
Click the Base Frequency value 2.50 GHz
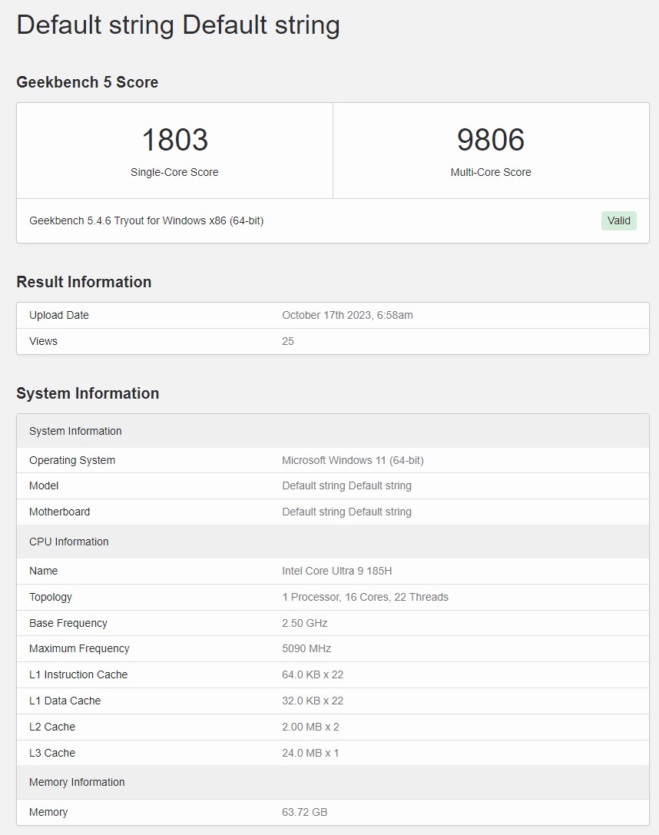pos(305,623)
